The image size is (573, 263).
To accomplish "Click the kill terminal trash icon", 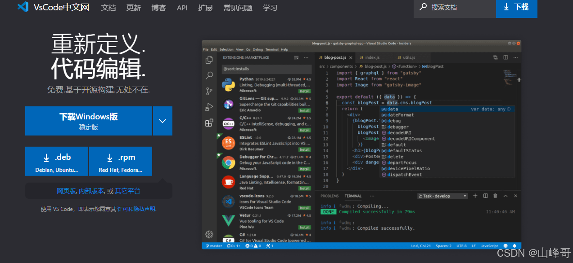I will 496,196.
